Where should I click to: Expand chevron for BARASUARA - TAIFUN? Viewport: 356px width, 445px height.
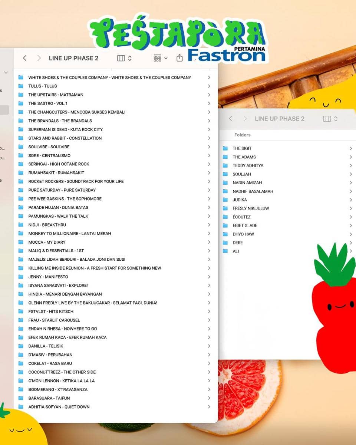[x=209, y=398]
